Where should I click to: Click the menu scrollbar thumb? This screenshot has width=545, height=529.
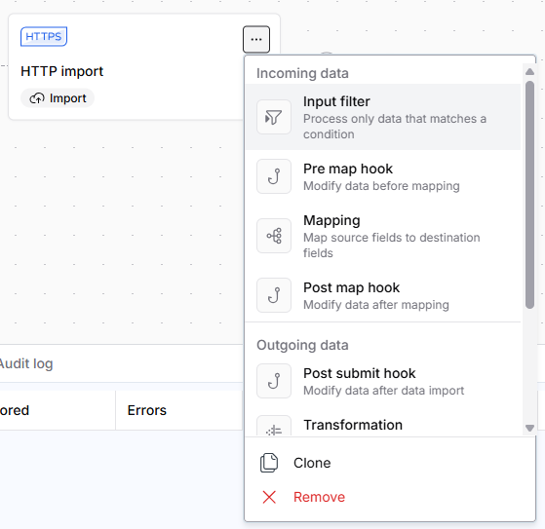coord(529,195)
